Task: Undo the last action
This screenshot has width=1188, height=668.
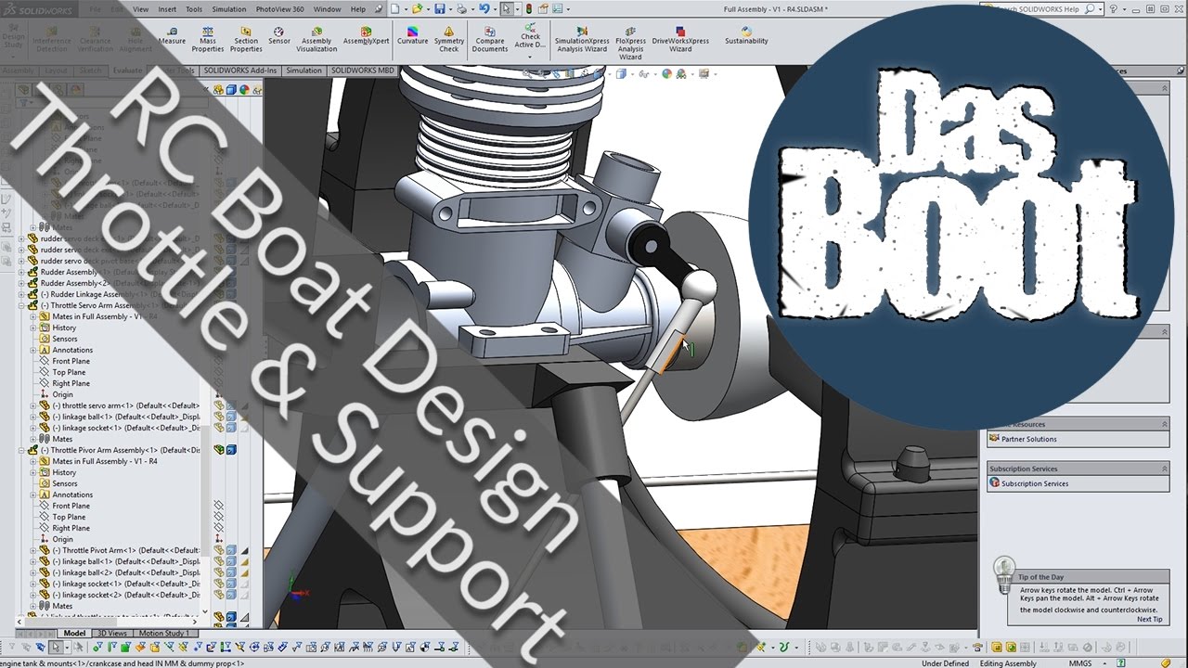Action: pos(484,8)
